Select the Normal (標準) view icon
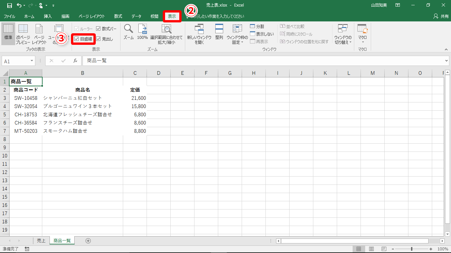The width and height of the screenshot is (451, 253). (8, 34)
